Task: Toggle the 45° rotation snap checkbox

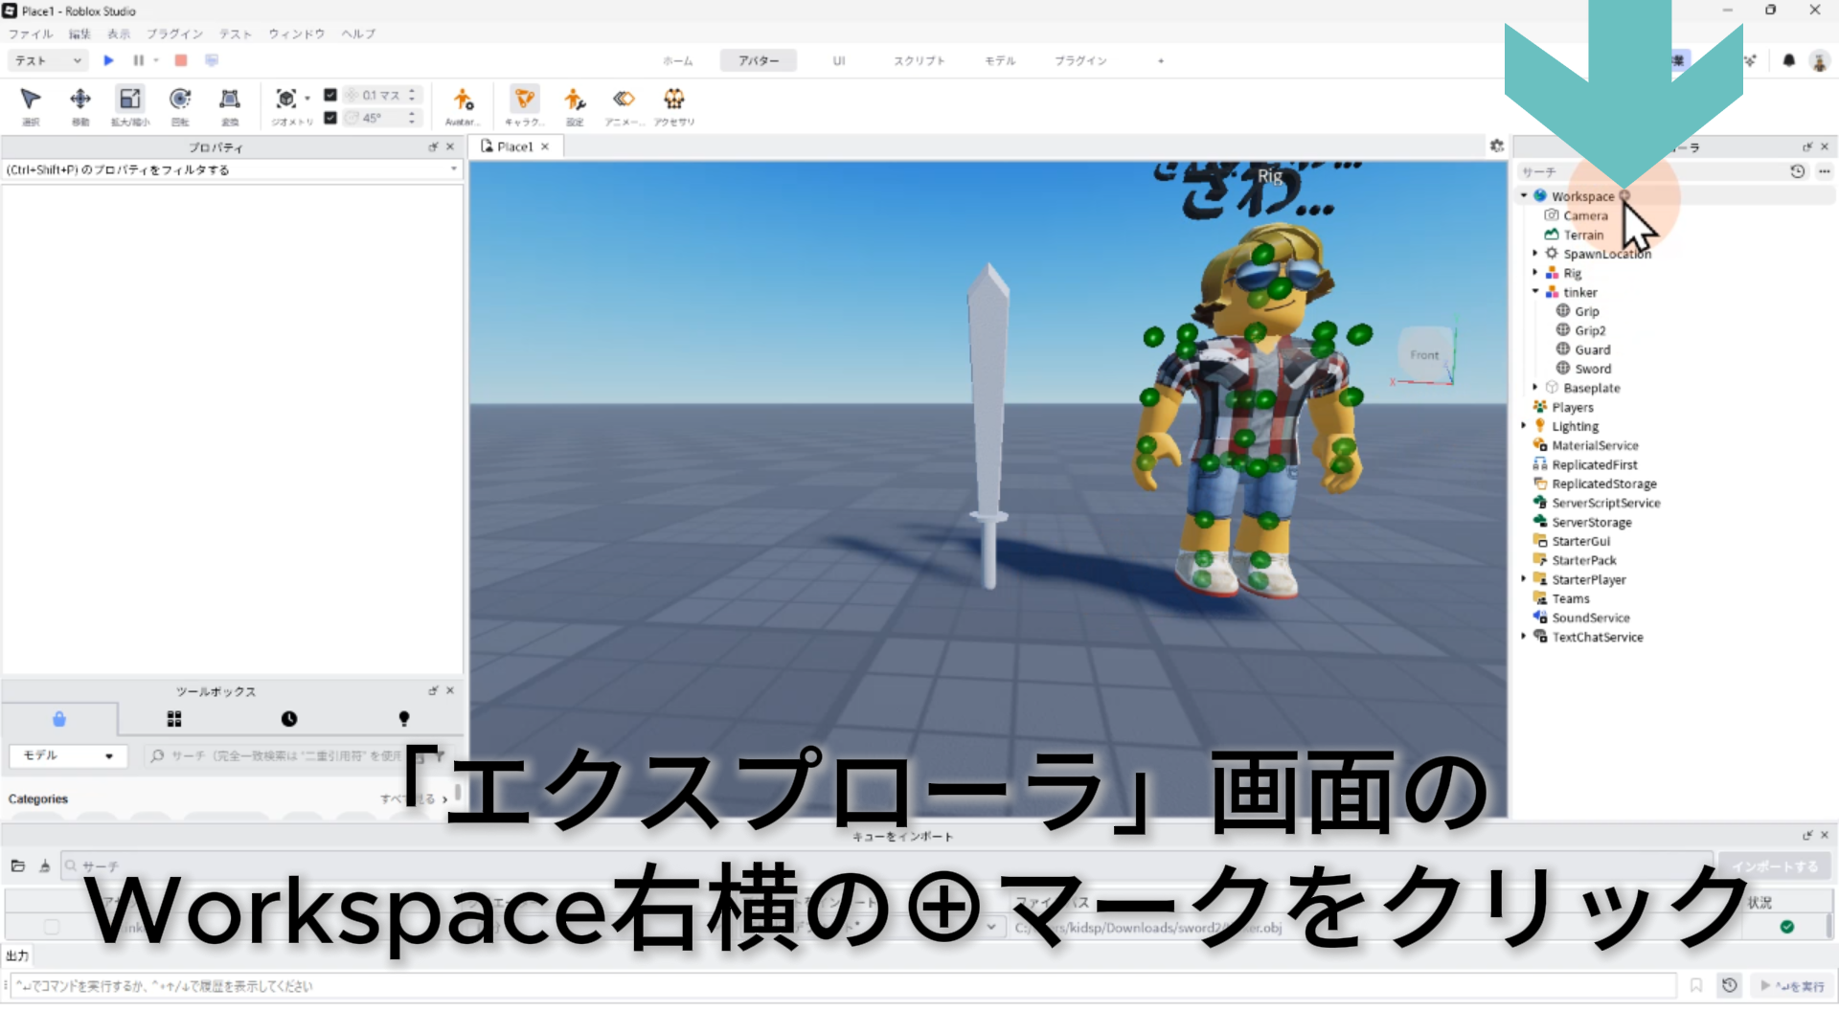Action: [x=330, y=118]
